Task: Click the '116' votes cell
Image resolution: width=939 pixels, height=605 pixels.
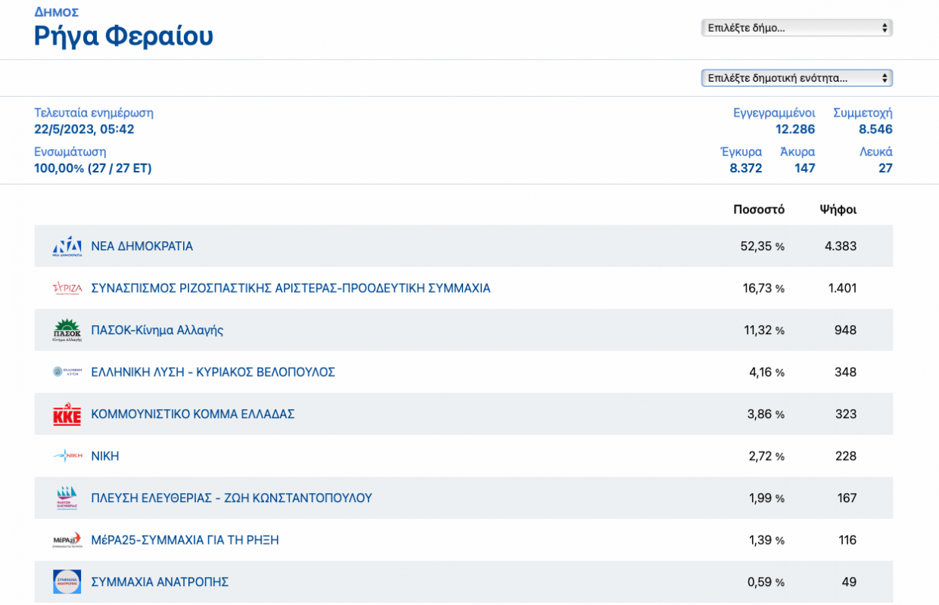Action: [847, 540]
